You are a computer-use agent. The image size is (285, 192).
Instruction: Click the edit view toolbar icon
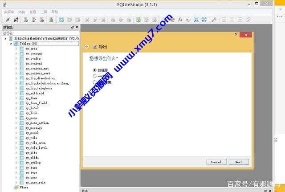147,20
